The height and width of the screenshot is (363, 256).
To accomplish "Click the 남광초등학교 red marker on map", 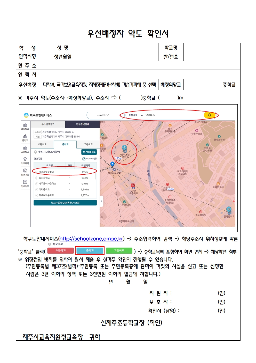I will coord(133,186).
